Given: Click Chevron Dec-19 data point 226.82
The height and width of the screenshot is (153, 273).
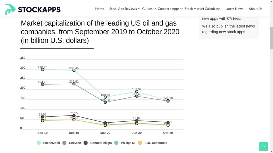Looking at the screenshot, I should pyautogui.click(x=74, y=84).
